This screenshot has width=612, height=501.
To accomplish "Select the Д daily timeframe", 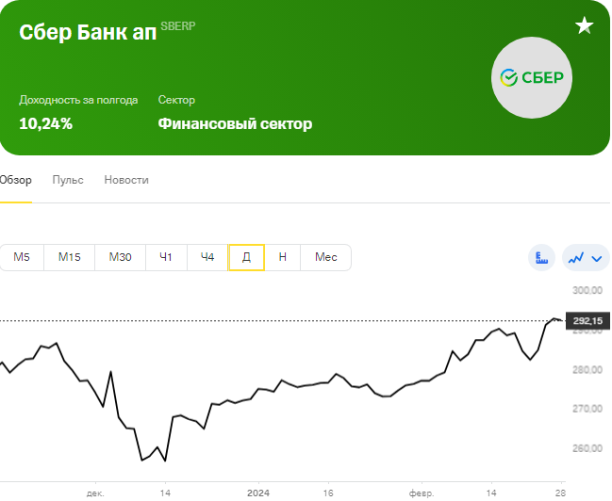I will (246, 257).
